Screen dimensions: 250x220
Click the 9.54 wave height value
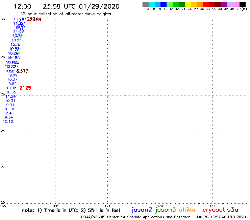(x=9, y=117)
